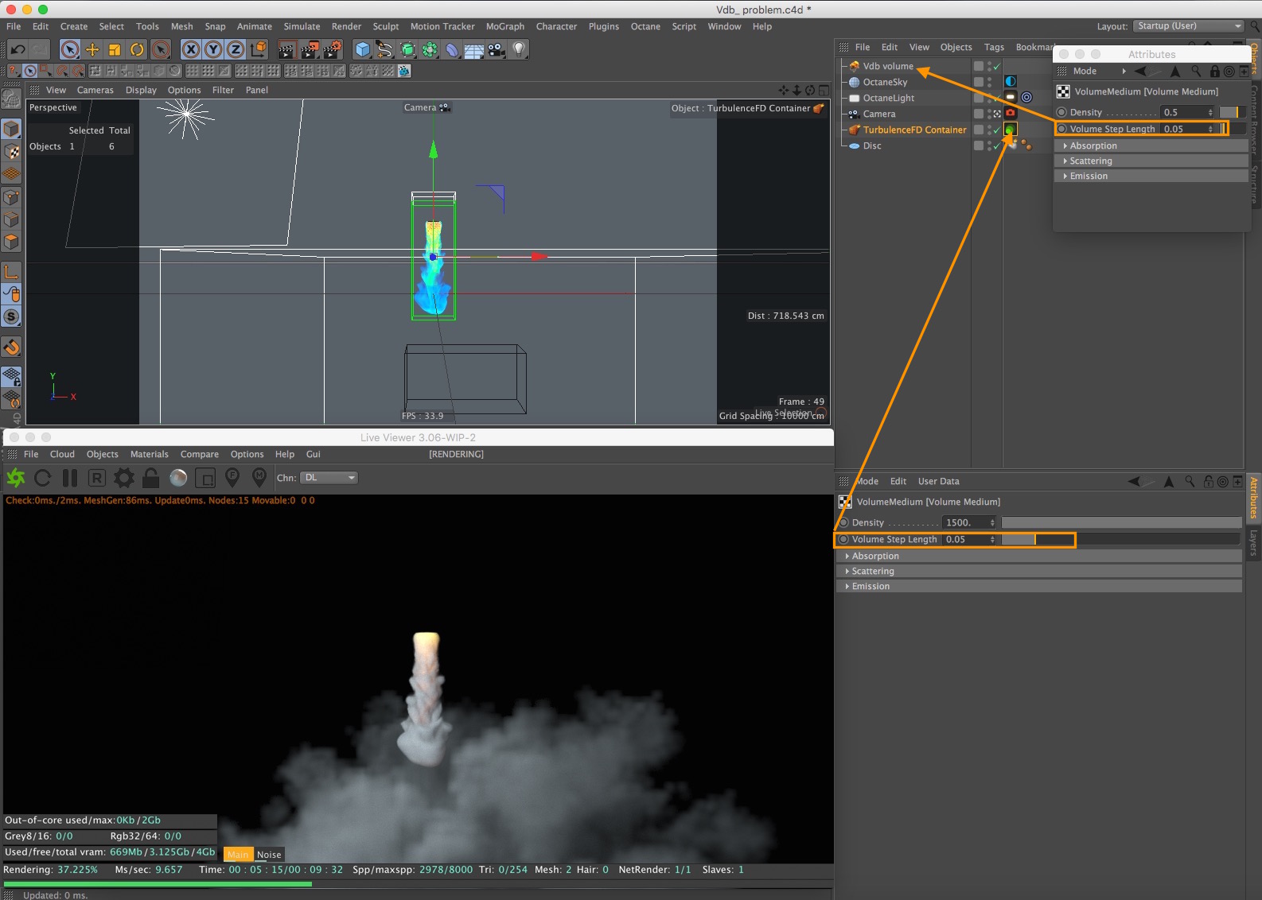Toggle enable checkmark for TurbulenceFD Container
Screen dimensions: 1262x900
(996, 130)
